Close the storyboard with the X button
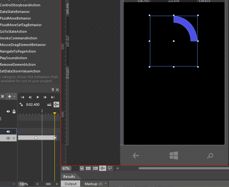The image size is (229, 187). tap(3, 96)
